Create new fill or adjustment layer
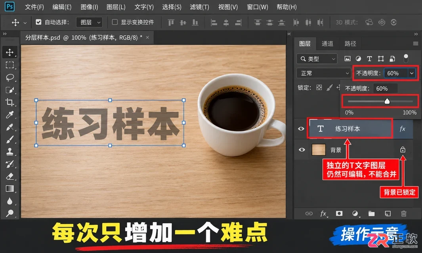 point(355,213)
